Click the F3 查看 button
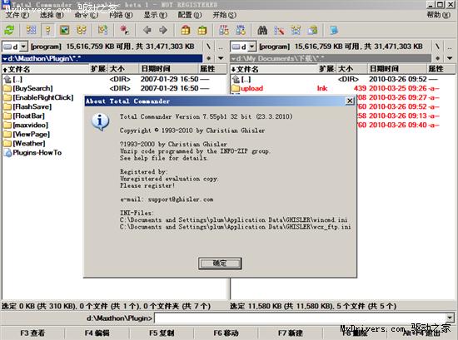The height and width of the screenshot is (340, 458). (x=32, y=333)
